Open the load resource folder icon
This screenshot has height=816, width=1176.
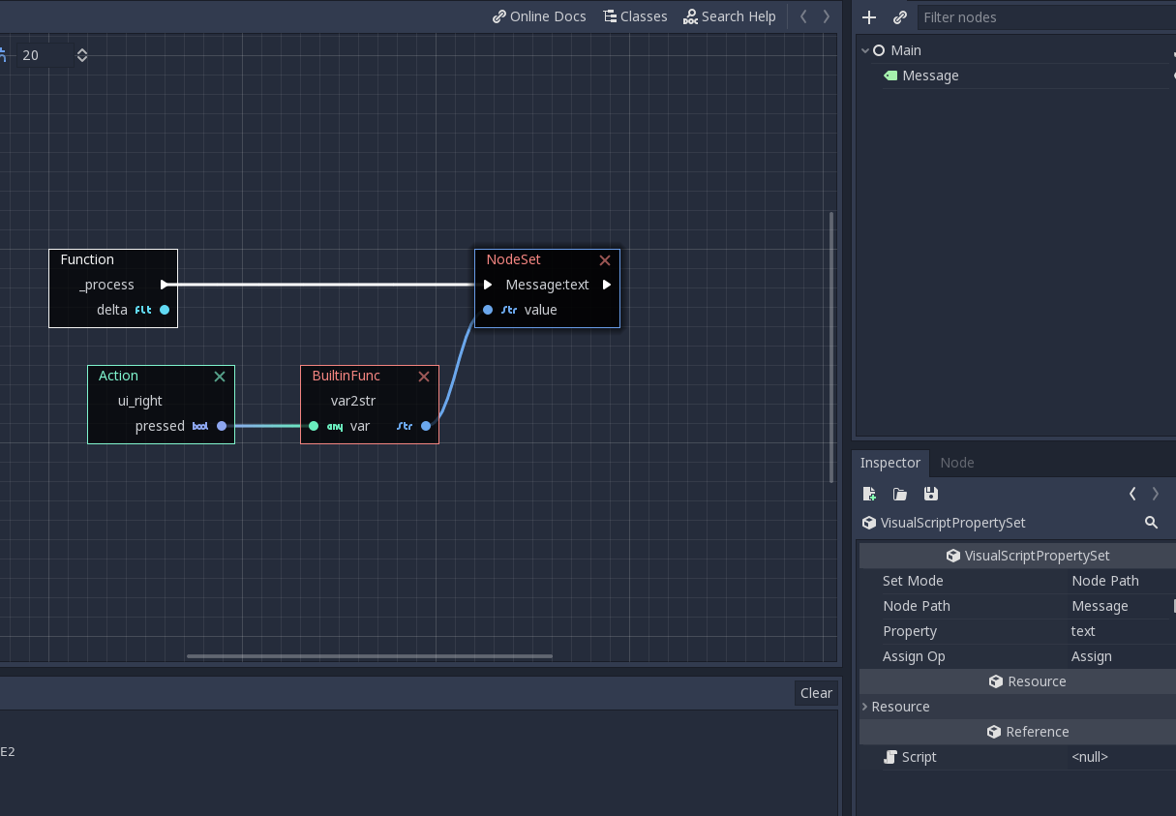coord(899,494)
